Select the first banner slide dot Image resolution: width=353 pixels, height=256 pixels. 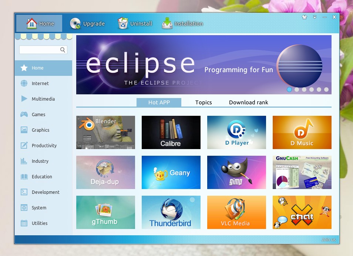(x=289, y=90)
